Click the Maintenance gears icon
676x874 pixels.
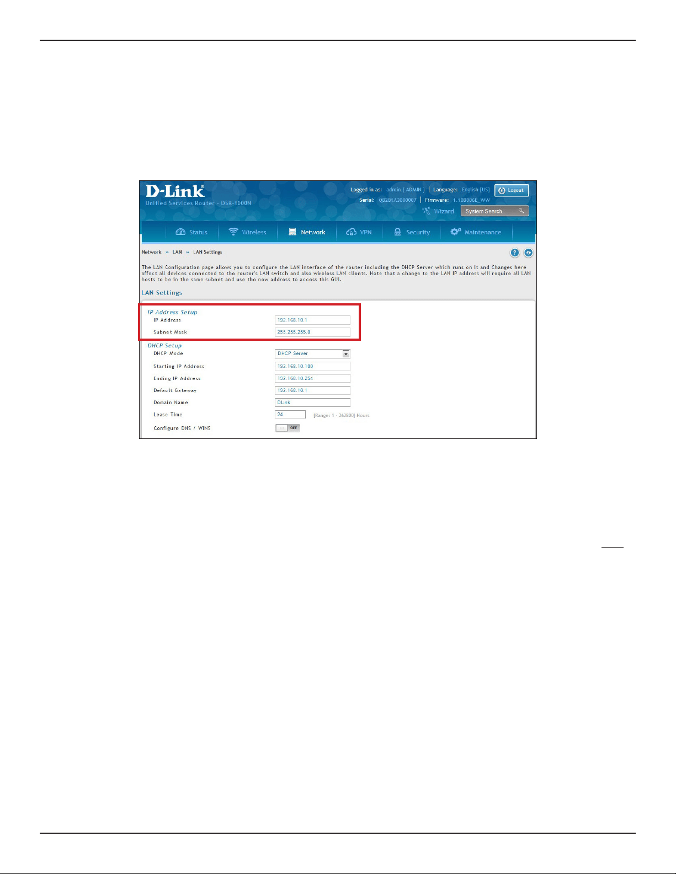456,232
